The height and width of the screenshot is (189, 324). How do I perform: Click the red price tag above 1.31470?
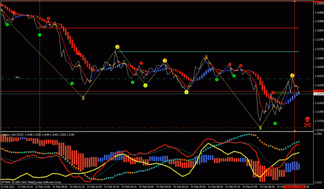[319, 91]
